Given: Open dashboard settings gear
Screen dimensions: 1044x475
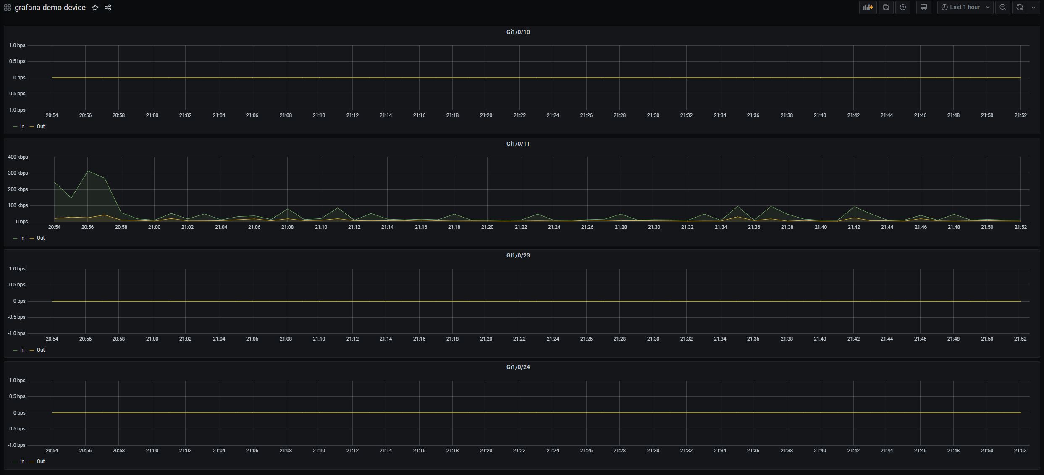Looking at the screenshot, I should tap(903, 7).
